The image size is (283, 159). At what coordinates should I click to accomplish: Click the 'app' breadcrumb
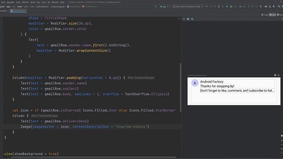click(8, 7)
